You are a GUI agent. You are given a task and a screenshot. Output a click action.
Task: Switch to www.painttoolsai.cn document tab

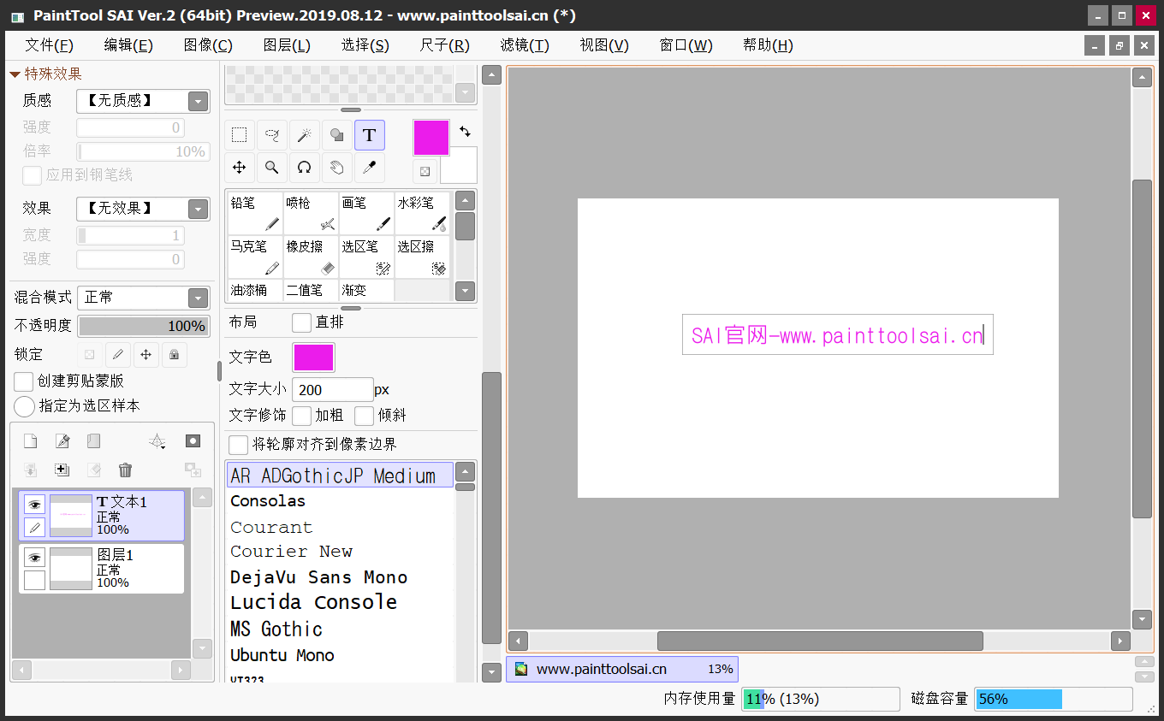point(622,669)
